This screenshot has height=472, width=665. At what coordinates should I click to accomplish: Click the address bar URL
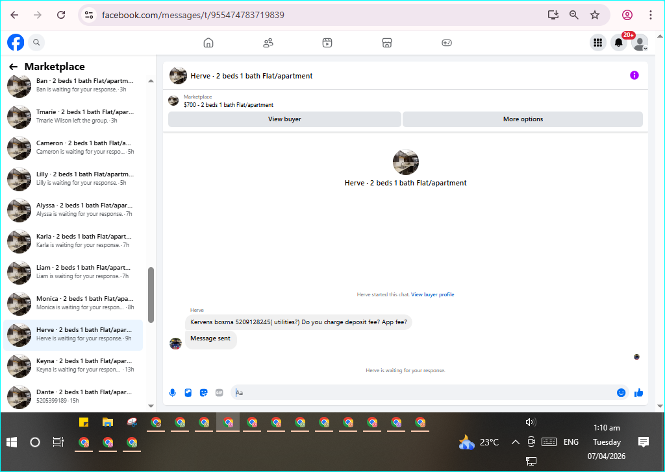193,16
